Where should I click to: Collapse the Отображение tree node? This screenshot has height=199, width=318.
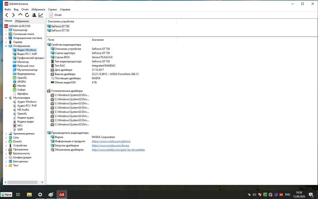click(x=6, y=46)
